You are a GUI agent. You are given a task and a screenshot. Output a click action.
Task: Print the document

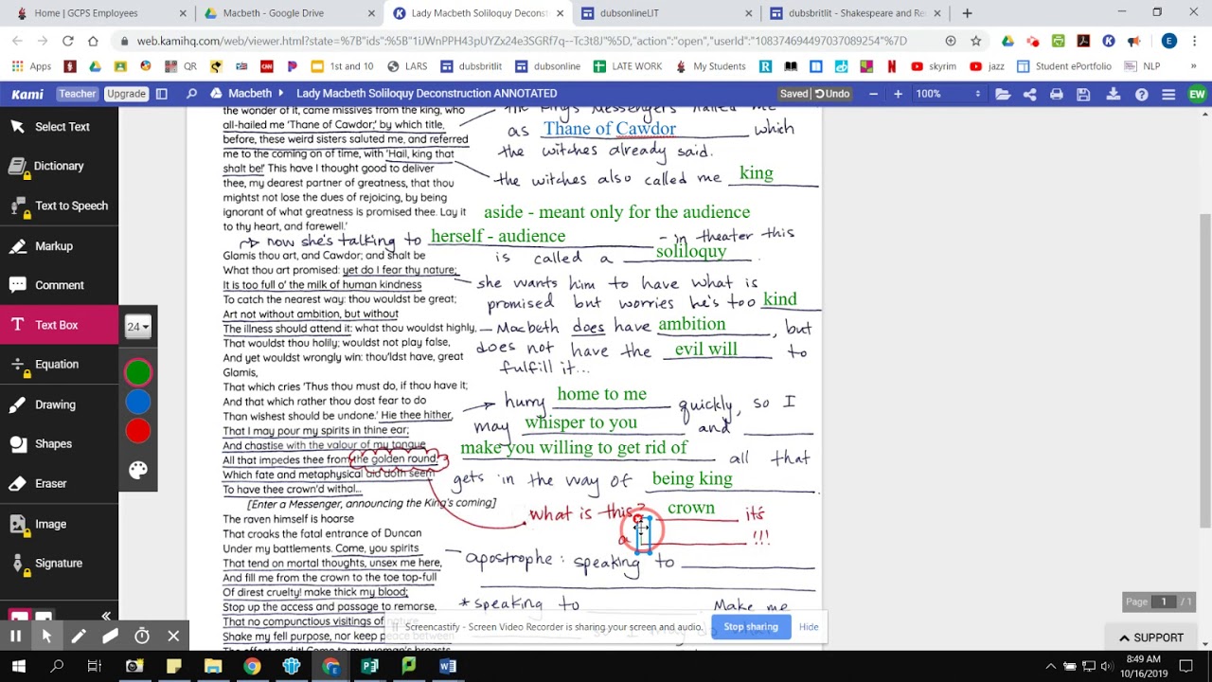pyautogui.click(x=1057, y=94)
